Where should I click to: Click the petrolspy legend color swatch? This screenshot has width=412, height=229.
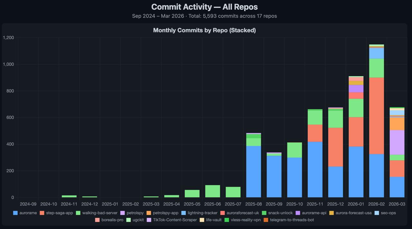tap(123, 213)
